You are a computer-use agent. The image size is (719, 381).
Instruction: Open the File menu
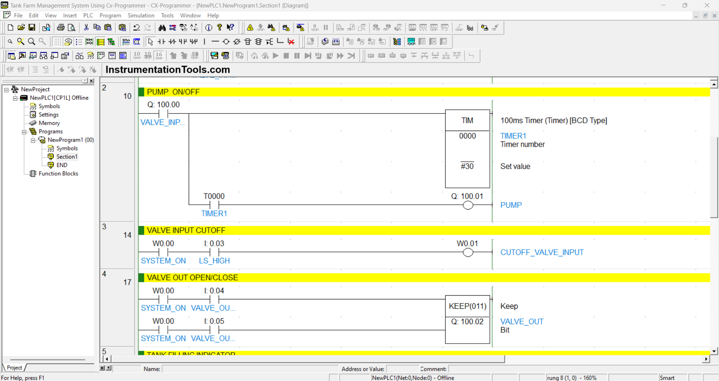click(18, 15)
